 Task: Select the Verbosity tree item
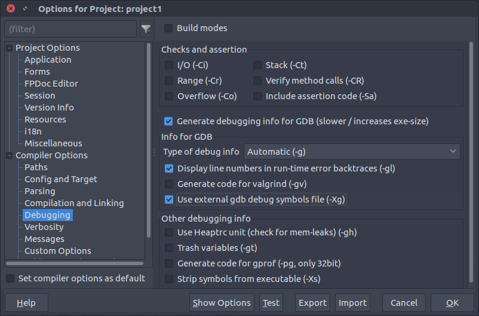click(44, 227)
